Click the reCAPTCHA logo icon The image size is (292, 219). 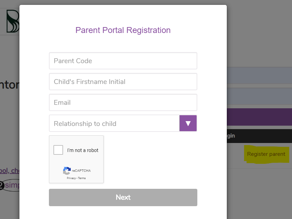(x=67, y=171)
